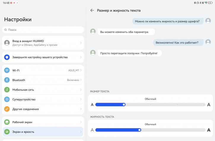Click the Bluetooth icon in the settings list

tap(7, 80)
